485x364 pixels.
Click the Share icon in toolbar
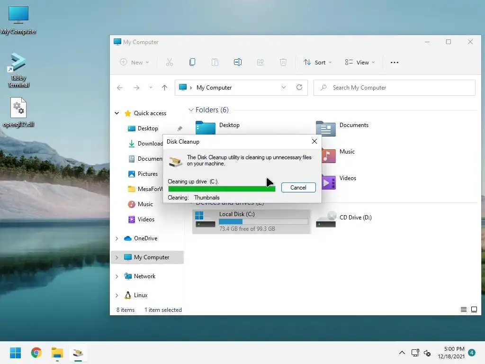pyautogui.click(x=260, y=62)
